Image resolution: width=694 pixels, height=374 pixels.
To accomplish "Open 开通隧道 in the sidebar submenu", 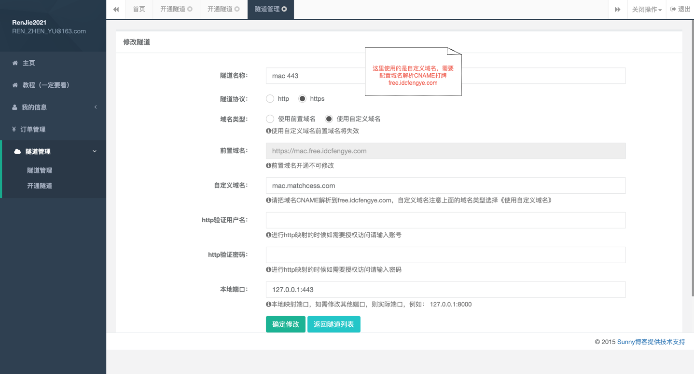I will [x=40, y=186].
